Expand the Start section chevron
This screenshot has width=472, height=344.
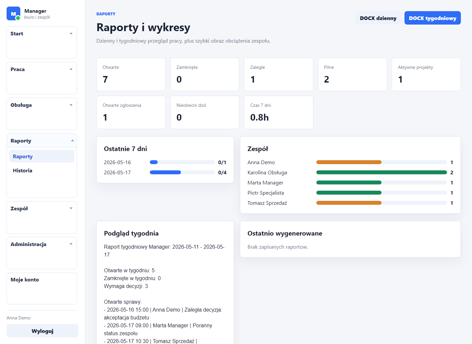pos(71,33)
